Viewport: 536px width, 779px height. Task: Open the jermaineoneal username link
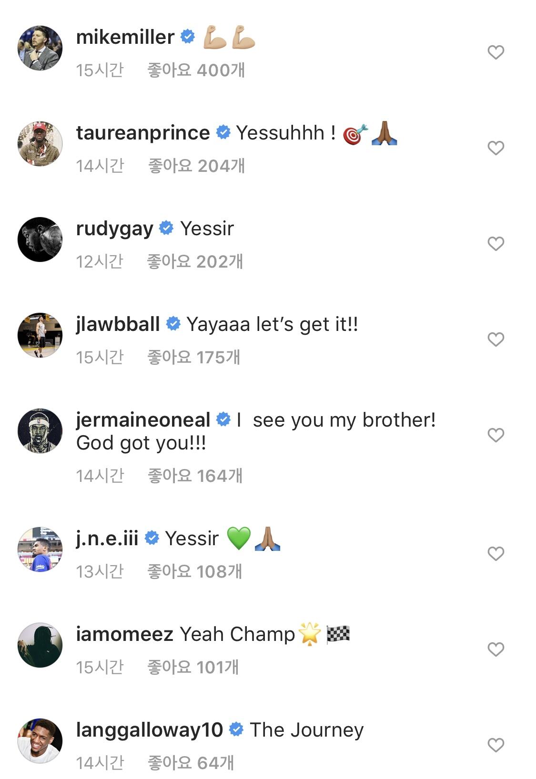[x=143, y=420]
